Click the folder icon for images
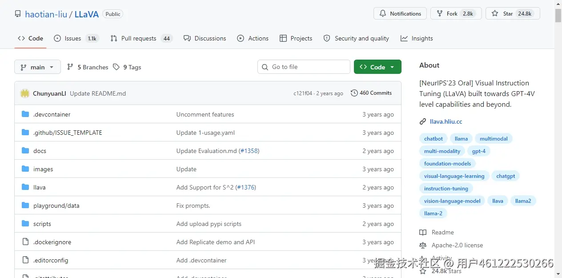 [25, 169]
